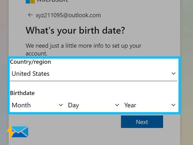
Task: Click the back arrow beside the email
Action: point(30,15)
